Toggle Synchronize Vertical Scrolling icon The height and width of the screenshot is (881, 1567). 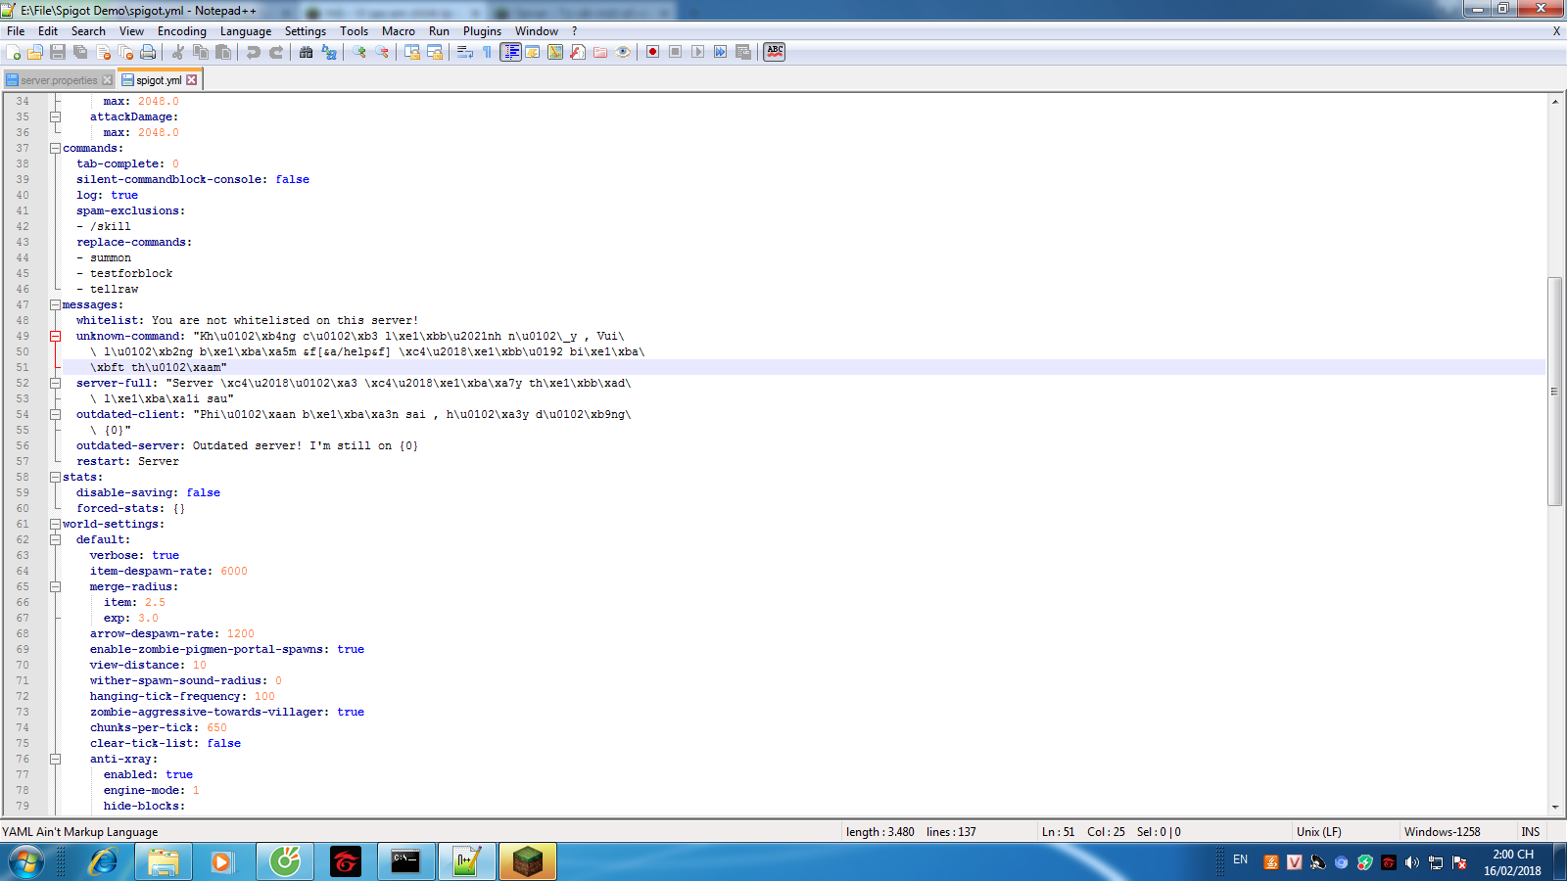point(412,52)
